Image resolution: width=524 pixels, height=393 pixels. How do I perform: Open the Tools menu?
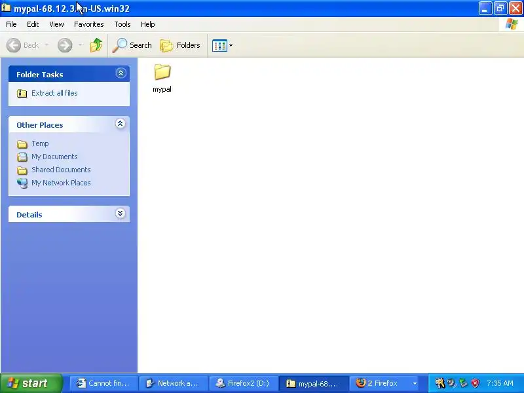(x=122, y=24)
